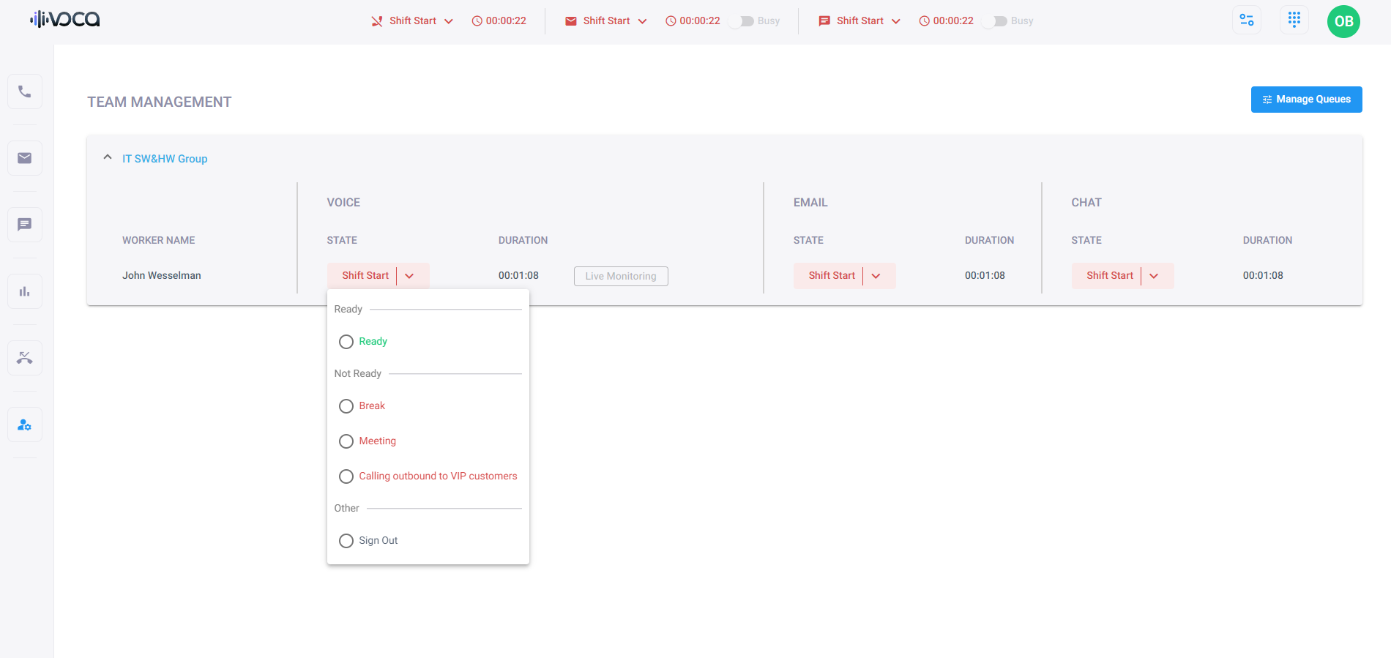
Task: Open the email sidebar icon
Action: (25, 158)
